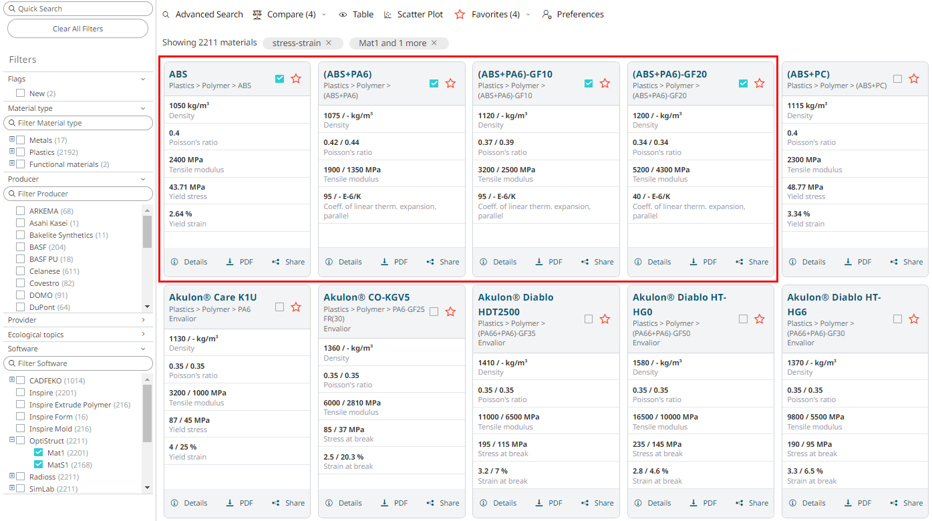The image size is (932, 521).
Task: Collapse the OptiStruct tree node
Action: (12, 441)
